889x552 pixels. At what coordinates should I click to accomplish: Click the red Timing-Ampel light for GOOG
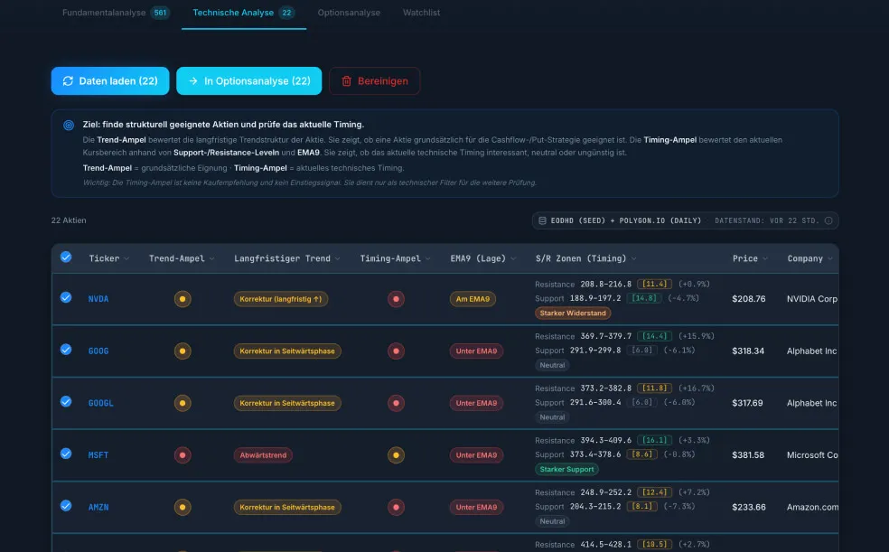tap(396, 351)
